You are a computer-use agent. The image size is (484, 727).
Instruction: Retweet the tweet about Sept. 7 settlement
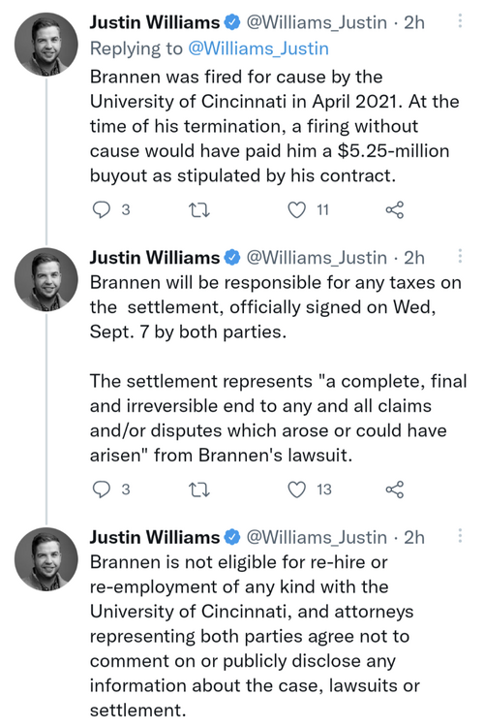coord(199,490)
